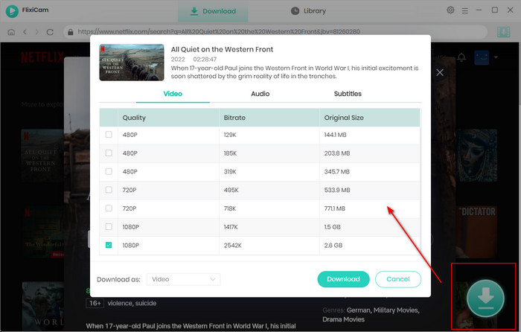521x332 pixels.
Task: Check the 1080P 1417K quality box
Action: point(109,226)
